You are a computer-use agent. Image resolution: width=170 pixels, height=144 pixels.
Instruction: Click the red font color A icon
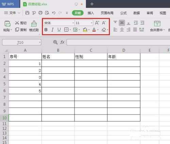pyautogui.click(x=94, y=30)
